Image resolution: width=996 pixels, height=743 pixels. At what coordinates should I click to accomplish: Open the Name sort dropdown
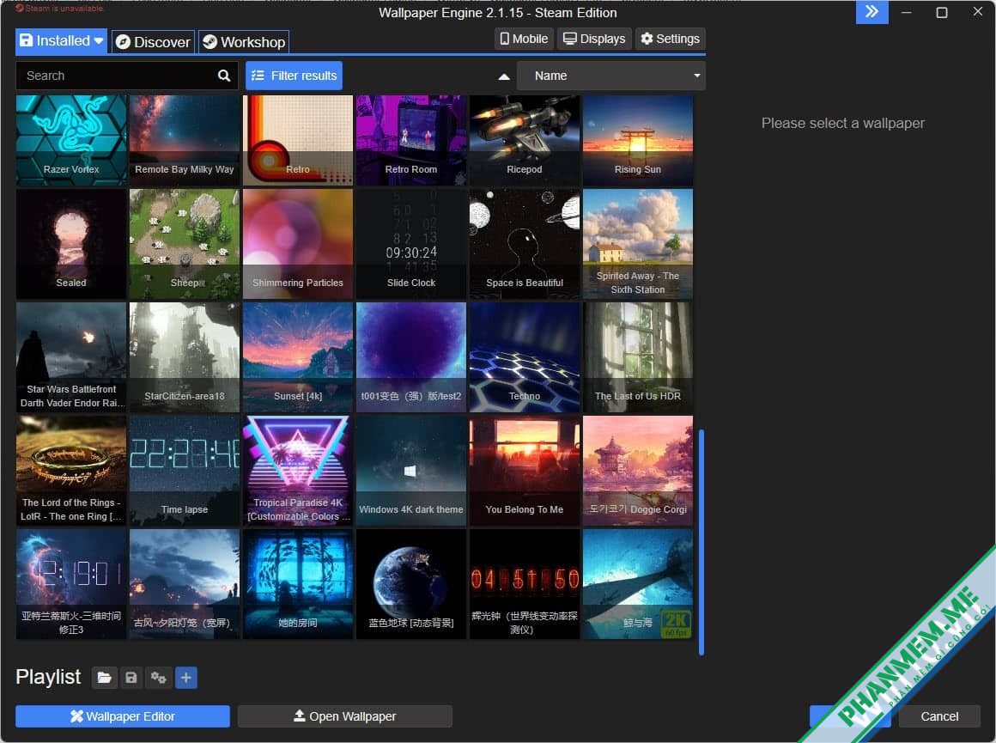[x=611, y=76]
